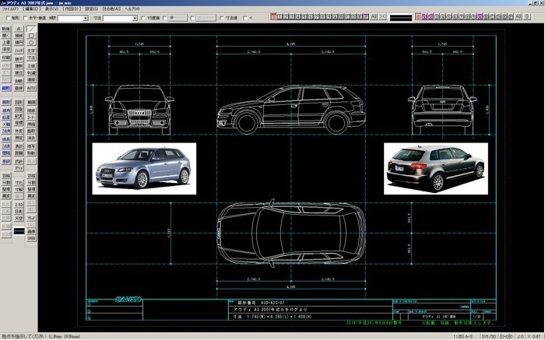Select the line drawing tool icon
Screen dimensions: 545x340
31,29
